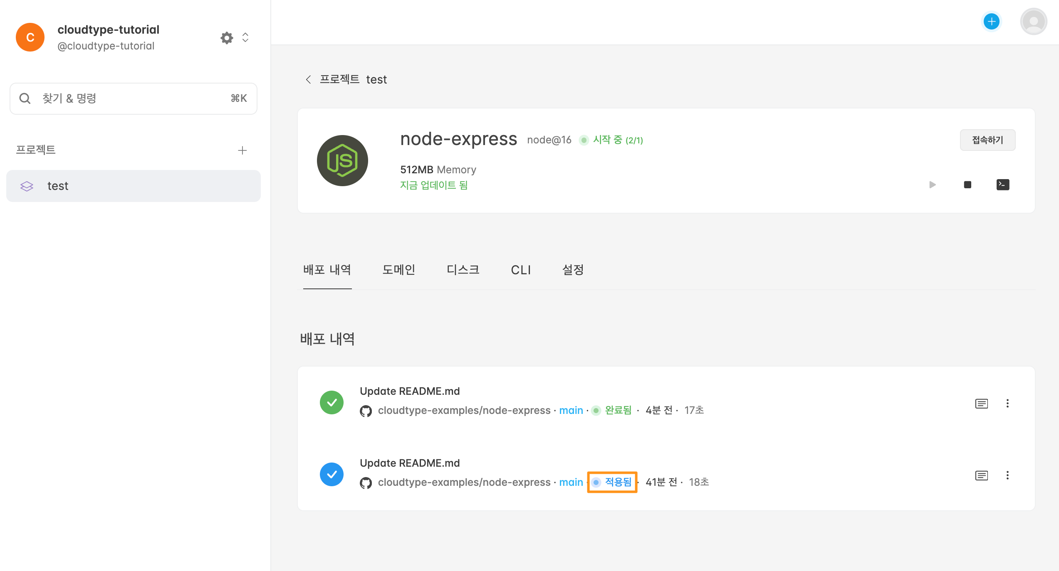The image size is (1059, 571).
Task: Switch to the 도메인 tab
Action: (398, 270)
